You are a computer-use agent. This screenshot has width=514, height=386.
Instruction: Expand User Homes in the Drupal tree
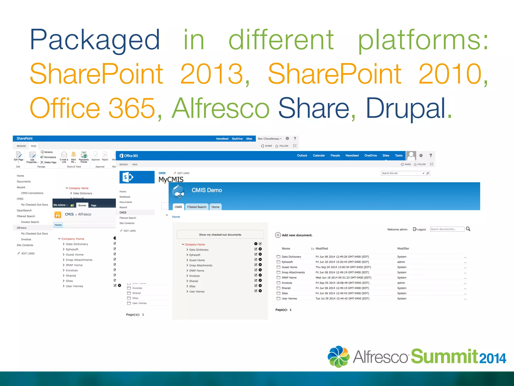tap(187, 292)
